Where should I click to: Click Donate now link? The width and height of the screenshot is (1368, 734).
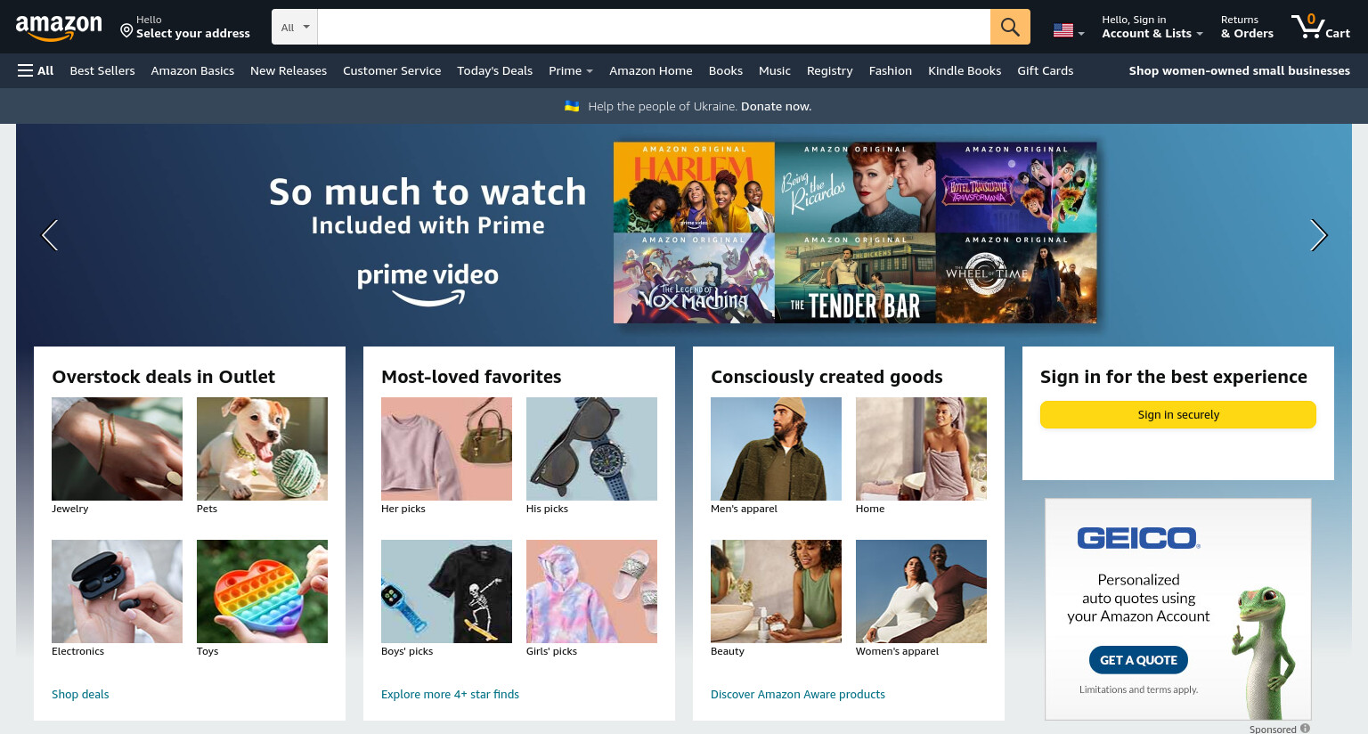tap(776, 106)
